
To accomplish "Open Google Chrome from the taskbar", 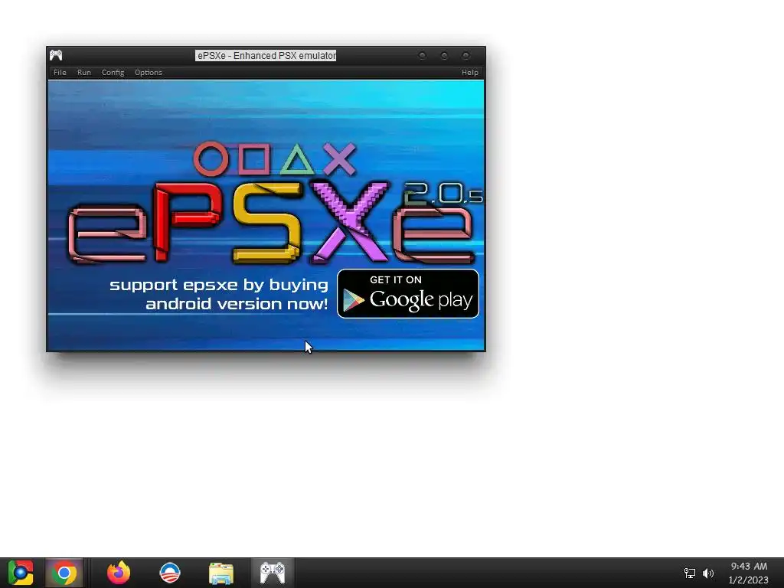I will tap(64, 573).
